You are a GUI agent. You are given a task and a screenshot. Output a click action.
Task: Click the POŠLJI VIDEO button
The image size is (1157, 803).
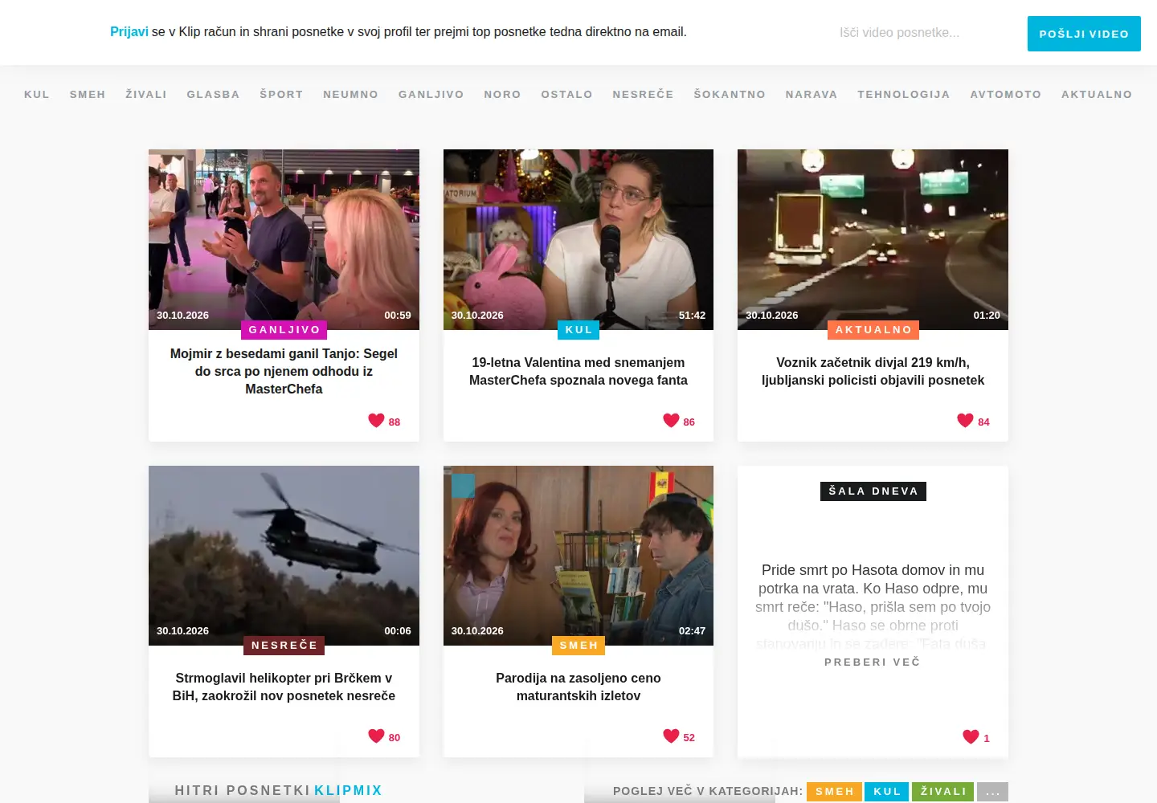point(1084,34)
